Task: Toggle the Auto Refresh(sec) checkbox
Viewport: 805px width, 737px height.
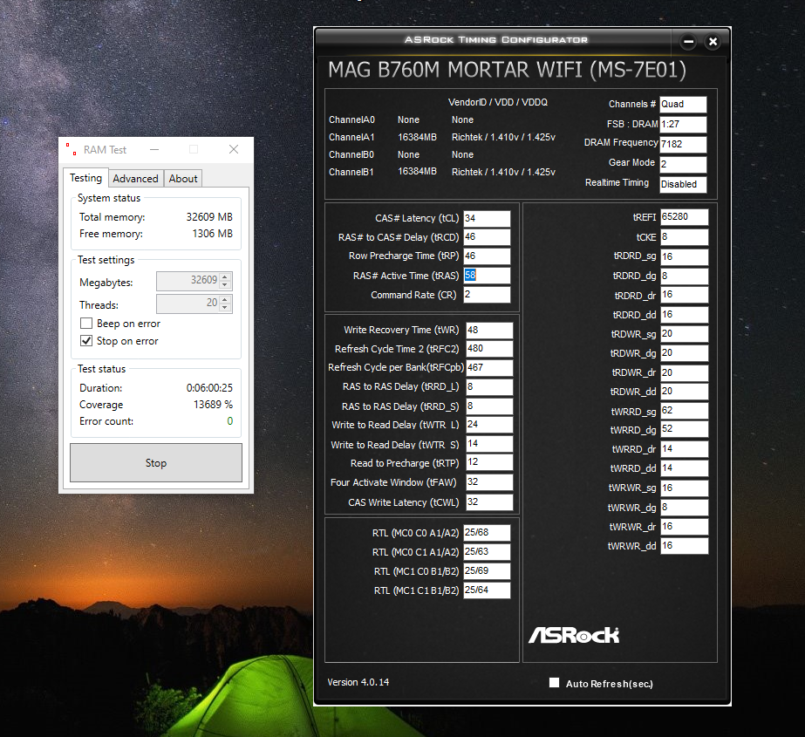Action: (554, 683)
